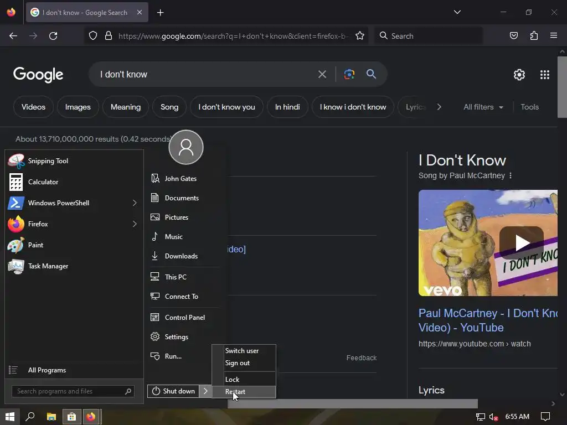Screen dimensions: 567x425
Task: Click the user account avatar picture
Action: click(186, 147)
